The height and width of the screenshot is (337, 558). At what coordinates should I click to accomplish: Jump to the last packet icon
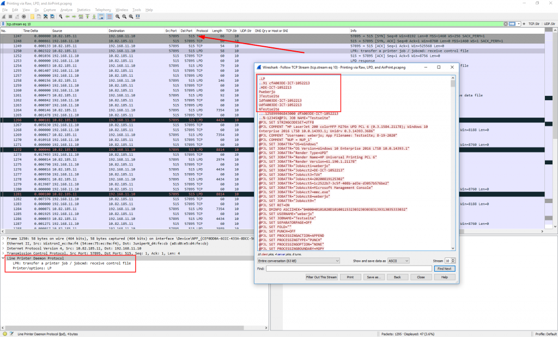(94, 16)
